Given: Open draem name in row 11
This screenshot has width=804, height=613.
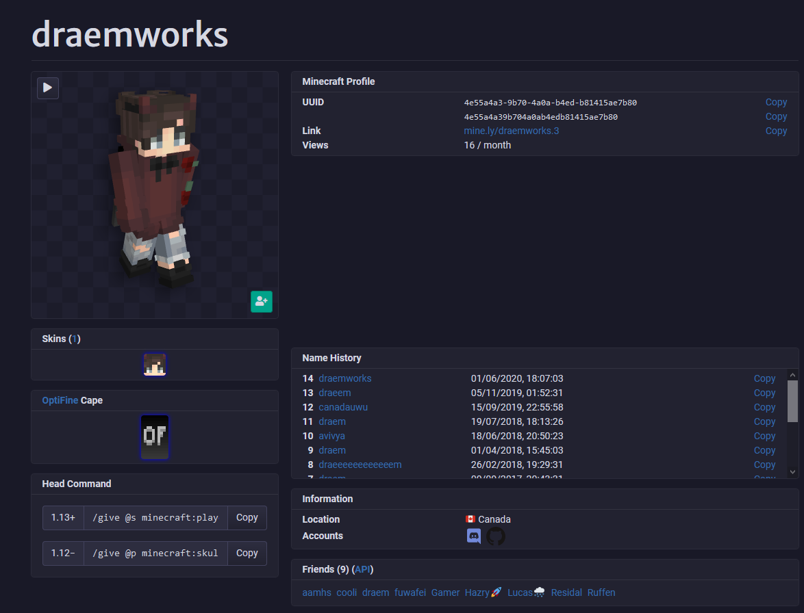Looking at the screenshot, I should pos(332,421).
